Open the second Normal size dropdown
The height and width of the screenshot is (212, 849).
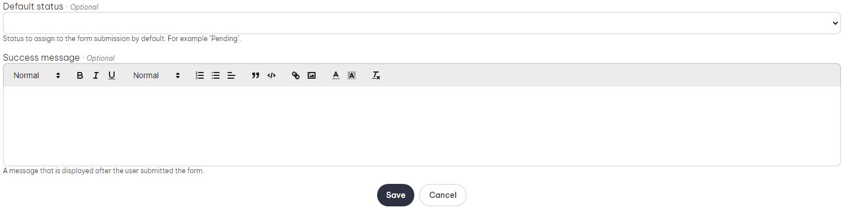[156, 75]
